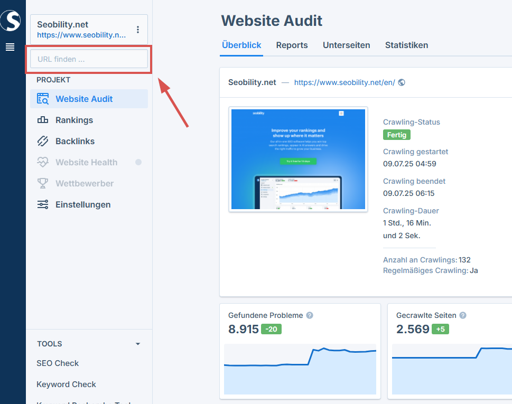
Task: Click the Wettbewerber trophy icon
Action: pos(43,183)
